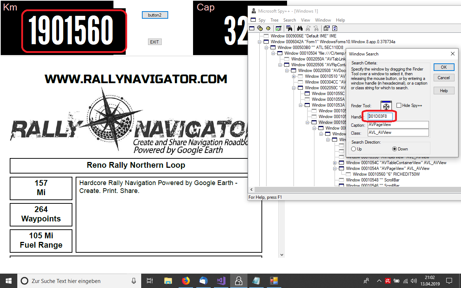461x288 pixels.
Task: Collapse the Window 000503B0 ATL node
Action: tap(267, 48)
